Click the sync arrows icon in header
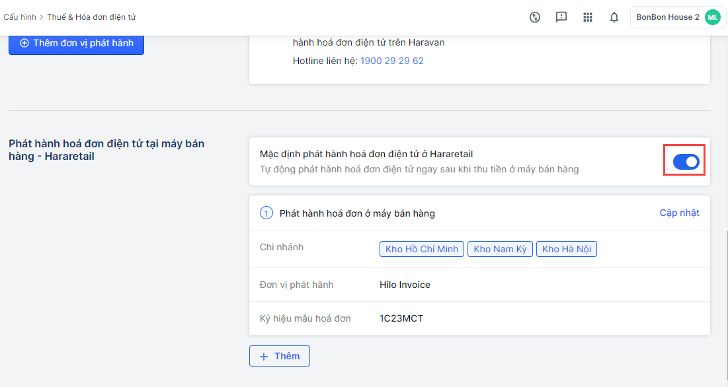 [535, 17]
